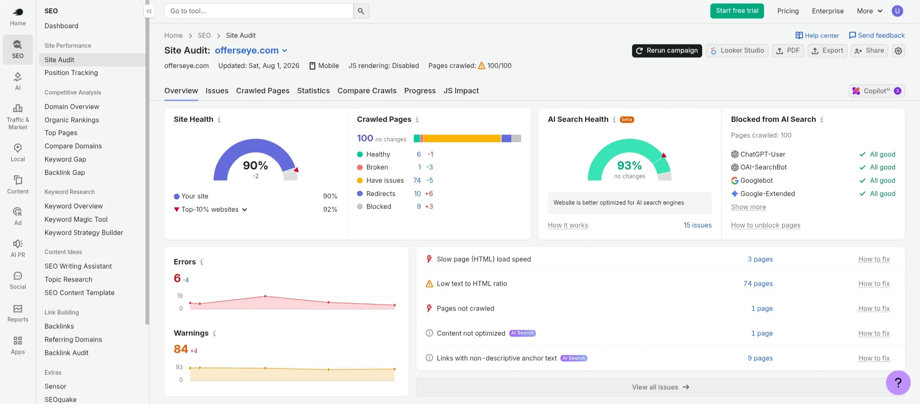Click View all issues button
This screenshot has width=920, height=408.
(x=660, y=387)
